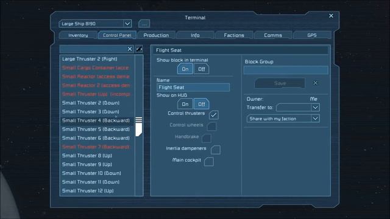Enable the Inertia dampeners checkbox
This screenshot has width=390, height=219.
click(215, 150)
